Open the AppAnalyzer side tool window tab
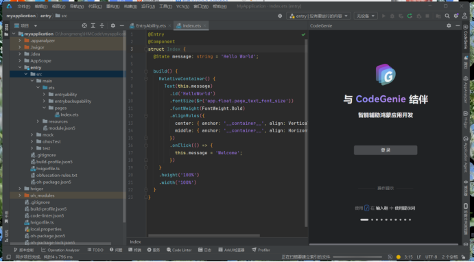The image size is (474, 262). [466, 90]
